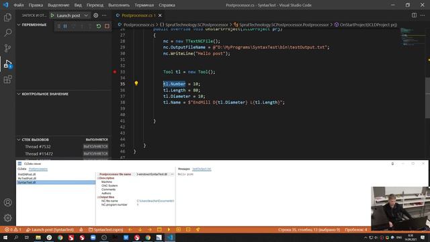The image size is (430, 242).
Task: Click errors and warnings status bar item
Action: (13, 230)
